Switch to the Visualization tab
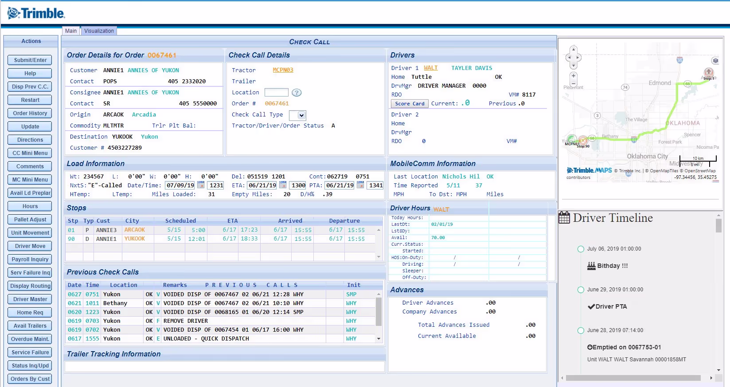The width and height of the screenshot is (730, 387). click(99, 31)
